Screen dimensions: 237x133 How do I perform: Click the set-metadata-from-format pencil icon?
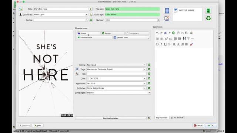coord(167,18)
